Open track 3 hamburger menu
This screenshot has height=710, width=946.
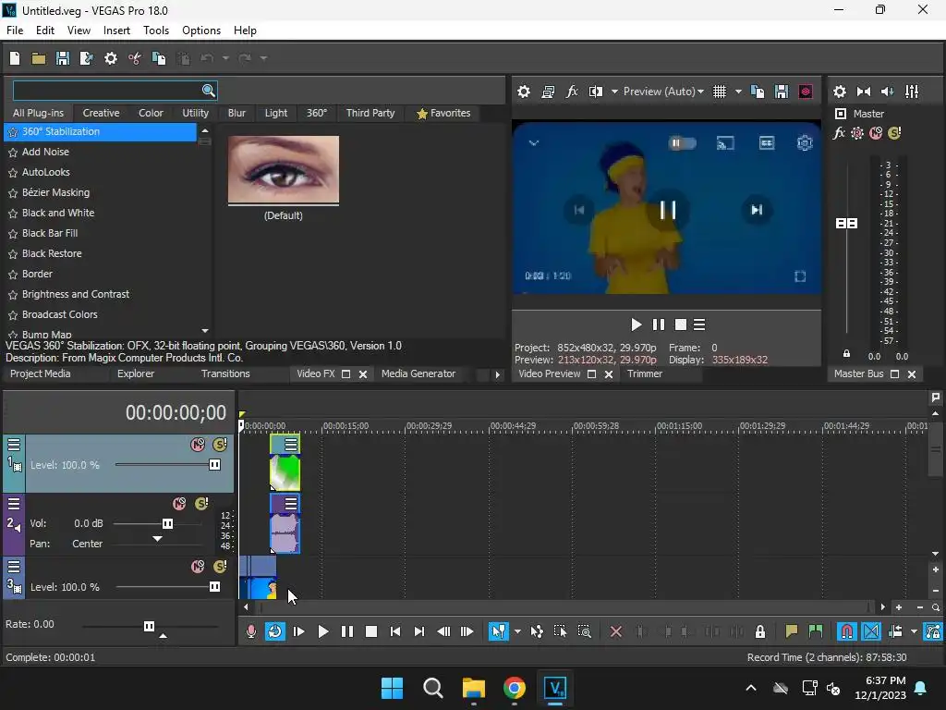tap(14, 567)
